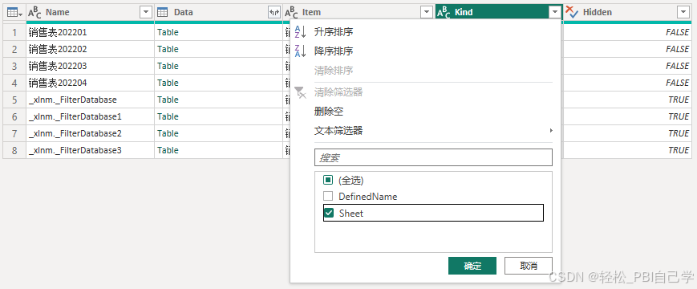This screenshot has width=697, height=289.
Task: Click the clear filter funnel icon
Action: tap(301, 92)
